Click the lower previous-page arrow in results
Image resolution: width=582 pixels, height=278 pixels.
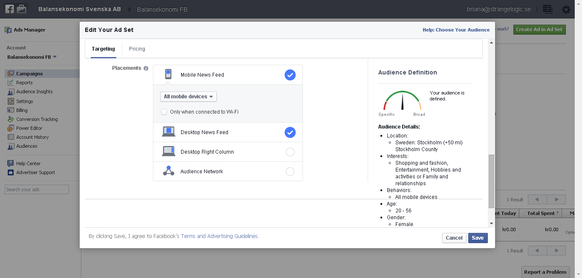537,250
